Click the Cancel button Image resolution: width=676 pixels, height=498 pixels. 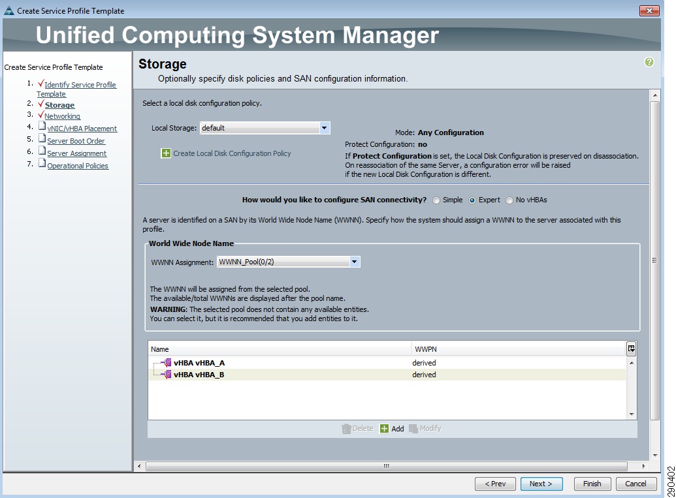pyautogui.click(x=636, y=484)
